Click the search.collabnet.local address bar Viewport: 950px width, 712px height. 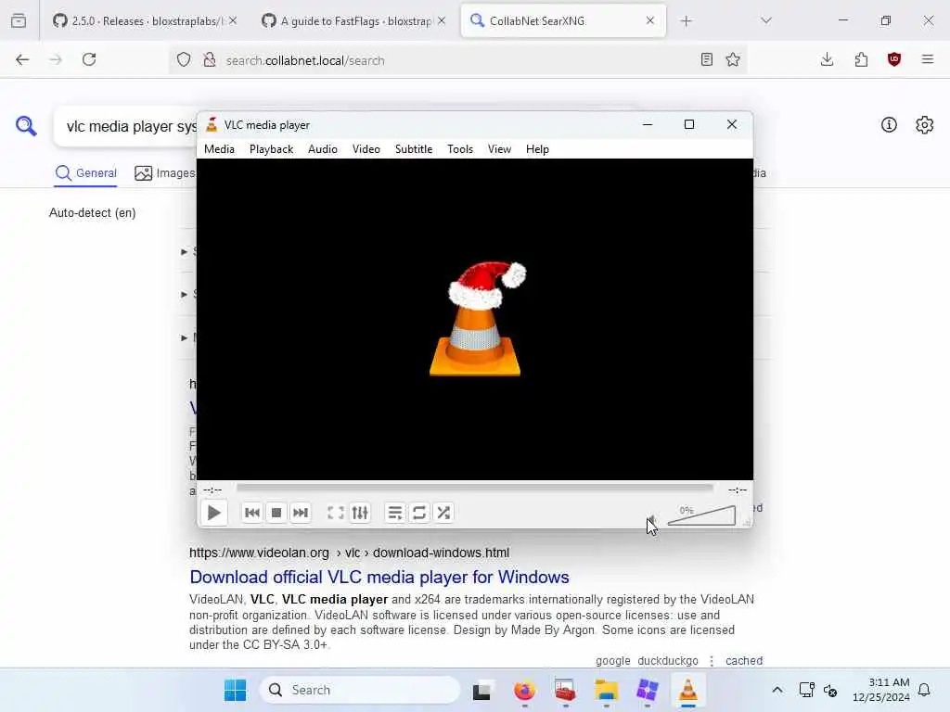tap(457, 60)
